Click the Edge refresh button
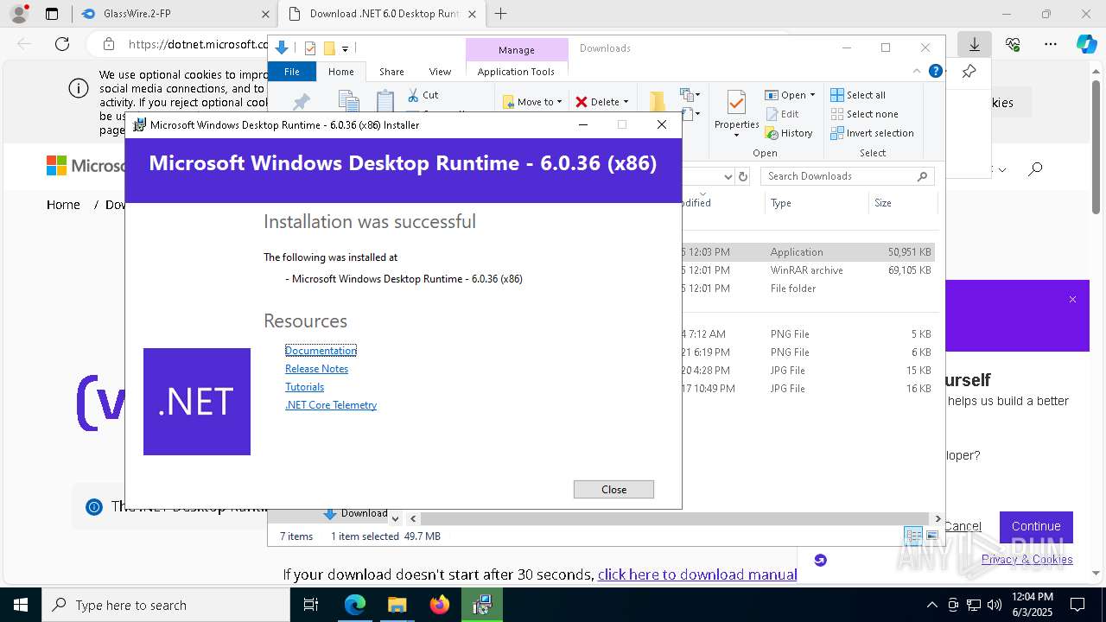1106x622 pixels. click(x=62, y=44)
